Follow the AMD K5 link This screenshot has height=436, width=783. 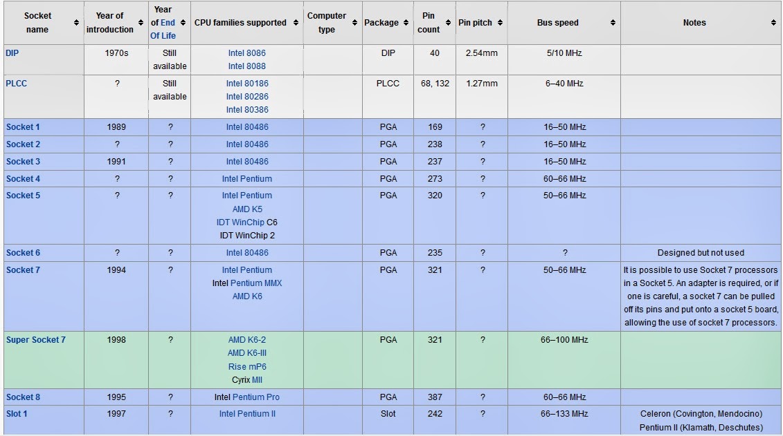pyautogui.click(x=247, y=209)
